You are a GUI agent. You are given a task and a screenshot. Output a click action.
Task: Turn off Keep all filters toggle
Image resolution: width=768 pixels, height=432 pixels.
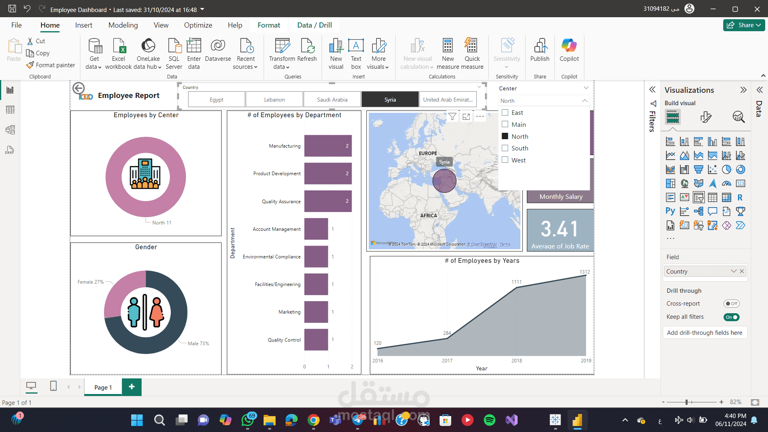click(731, 317)
